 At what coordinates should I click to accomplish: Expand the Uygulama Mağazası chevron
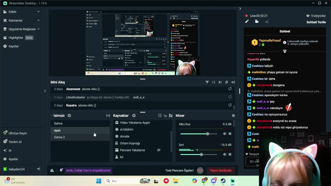(x=38, y=29)
